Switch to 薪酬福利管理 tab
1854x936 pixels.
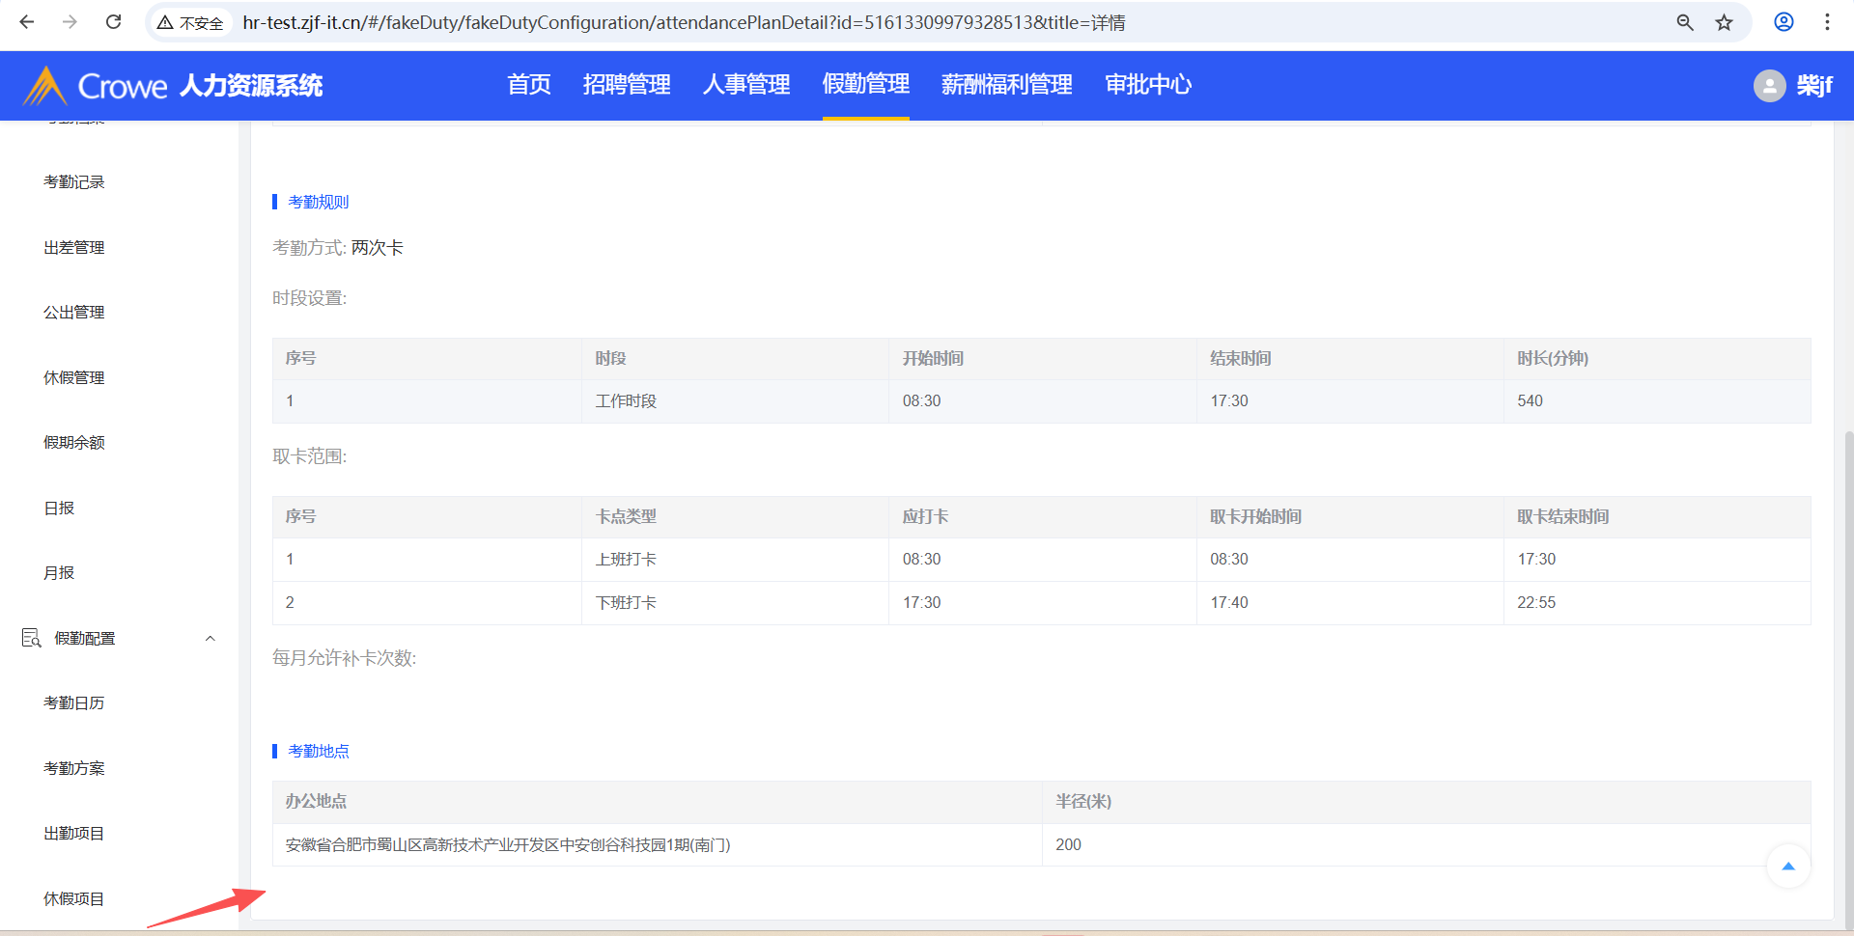click(1006, 85)
